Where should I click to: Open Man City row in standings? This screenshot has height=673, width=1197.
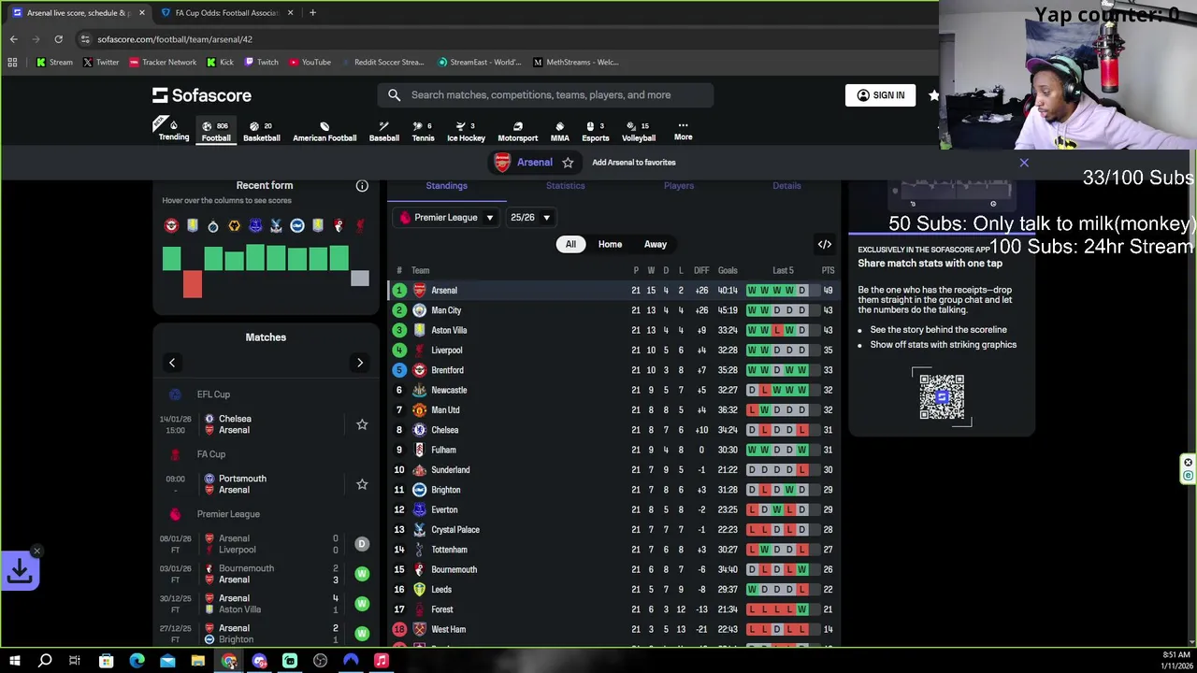click(613, 310)
